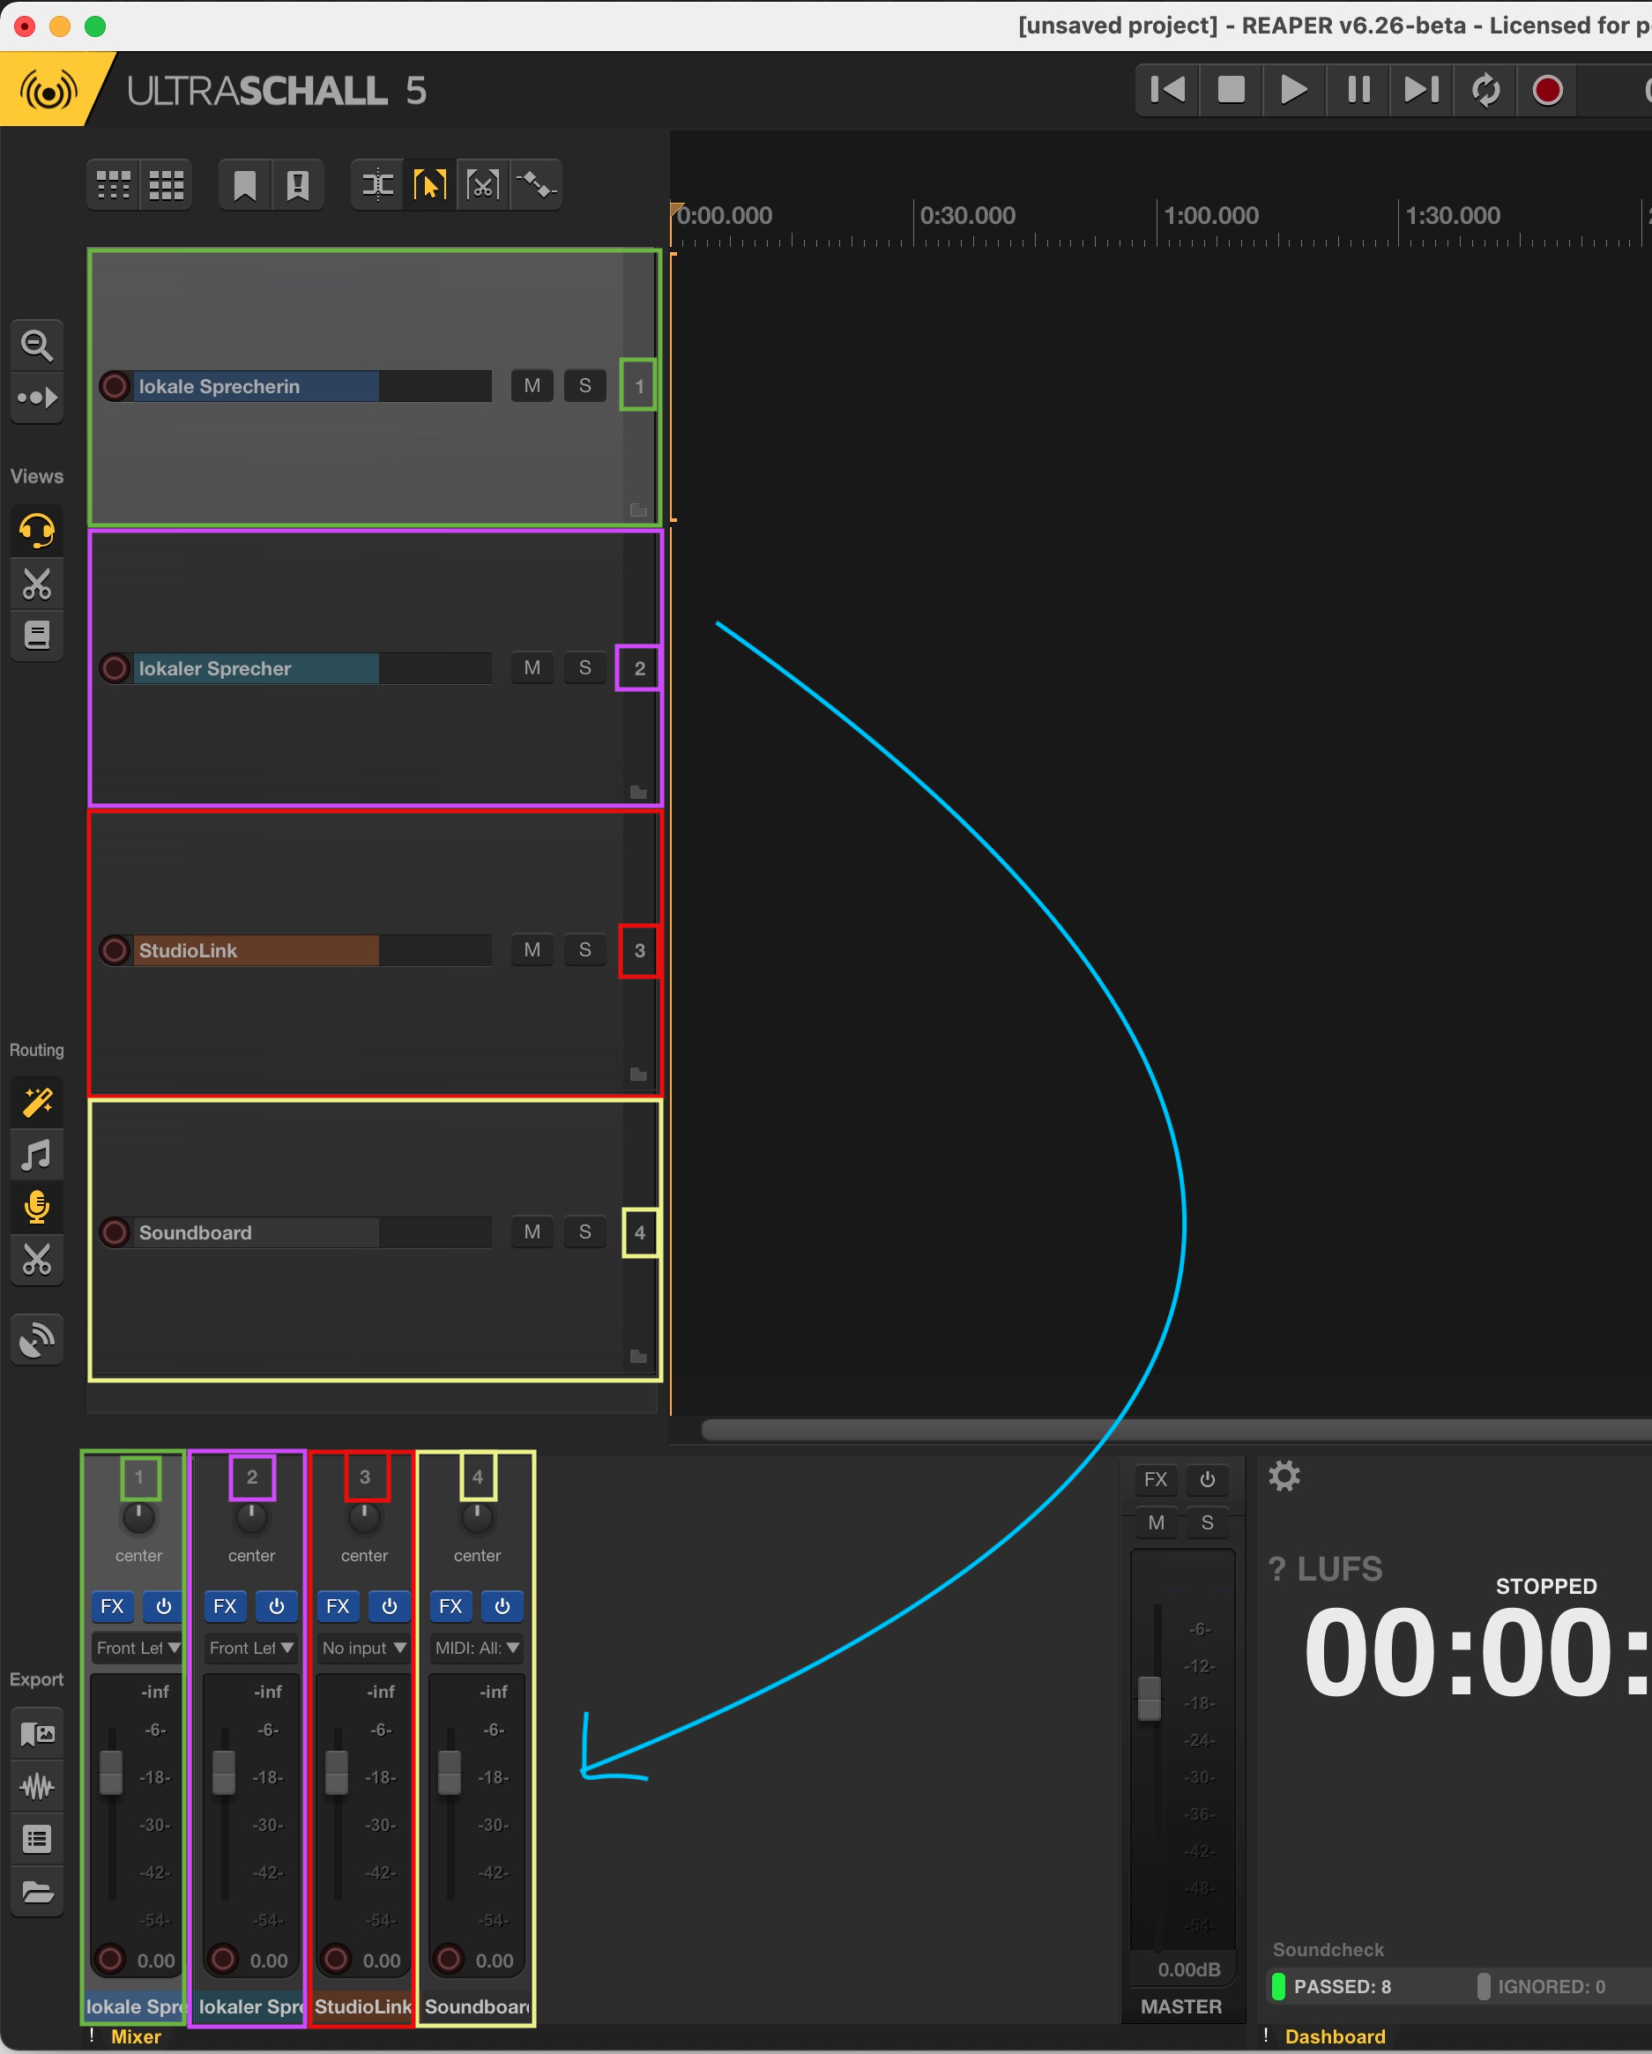Start recording with the red Record button
1652x2054 pixels.
(1547, 90)
